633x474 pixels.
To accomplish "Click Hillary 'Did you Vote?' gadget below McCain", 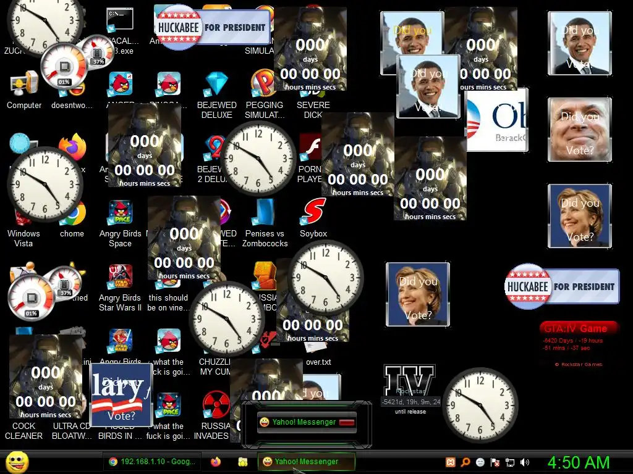I will (580, 216).
